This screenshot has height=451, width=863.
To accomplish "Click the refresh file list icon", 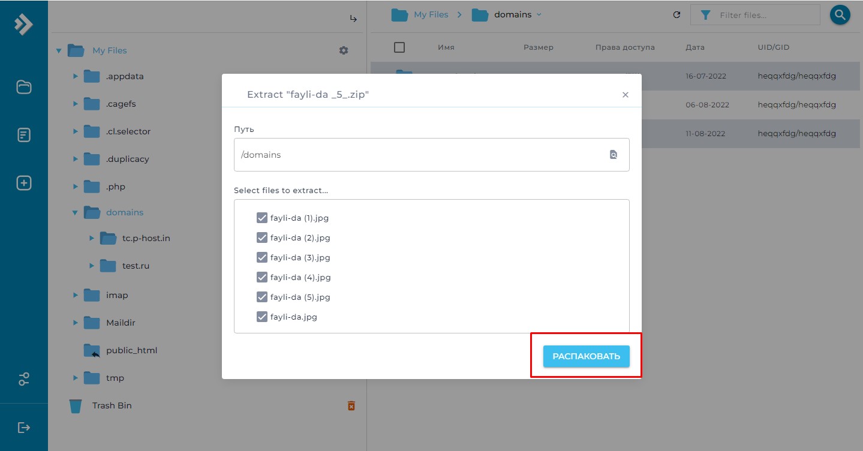I will (x=677, y=15).
